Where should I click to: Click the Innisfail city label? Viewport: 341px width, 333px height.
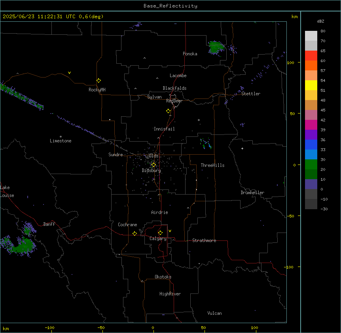pyautogui.click(x=164, y=129)
